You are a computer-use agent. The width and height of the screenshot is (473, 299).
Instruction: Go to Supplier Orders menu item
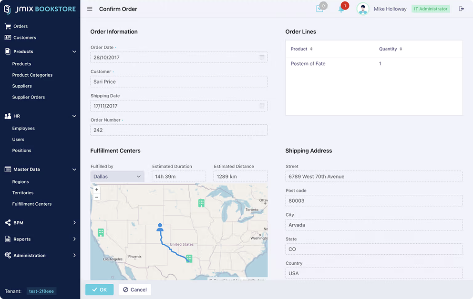coord(29,97)
